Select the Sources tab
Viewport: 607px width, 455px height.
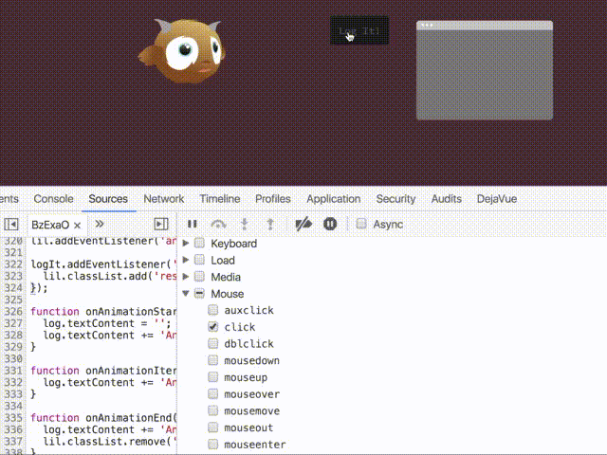coord(108,199)
